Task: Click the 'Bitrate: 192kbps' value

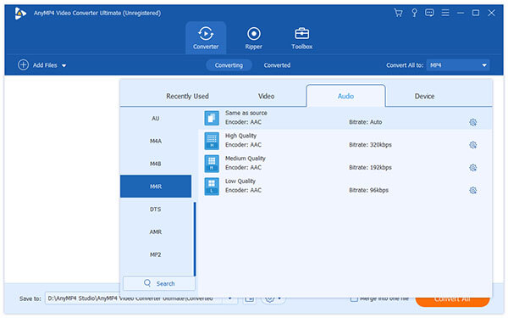Action: (370, 167)
